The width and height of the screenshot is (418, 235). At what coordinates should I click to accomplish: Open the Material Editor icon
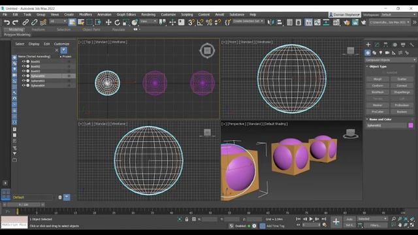(x=336, y=22)
